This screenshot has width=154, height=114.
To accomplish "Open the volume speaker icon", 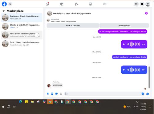I will 137,107.
